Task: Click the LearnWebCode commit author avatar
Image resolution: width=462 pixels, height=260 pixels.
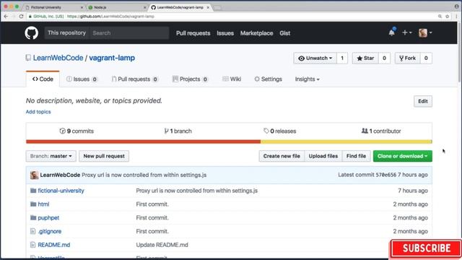Action: point(34,175)
